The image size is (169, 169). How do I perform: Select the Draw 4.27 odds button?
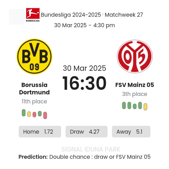[x=86, y=132]
